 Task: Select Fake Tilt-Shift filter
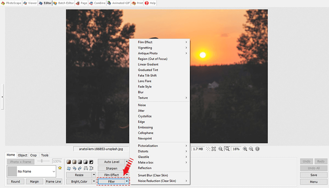click(160, 75)
